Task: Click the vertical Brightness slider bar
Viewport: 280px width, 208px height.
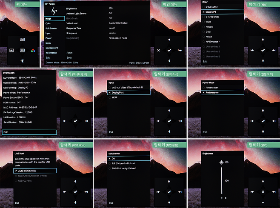Action: pos(221,180)
